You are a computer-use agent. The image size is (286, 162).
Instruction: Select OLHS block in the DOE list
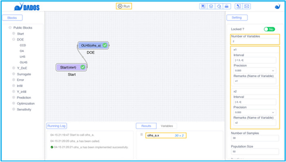(24, 62)
